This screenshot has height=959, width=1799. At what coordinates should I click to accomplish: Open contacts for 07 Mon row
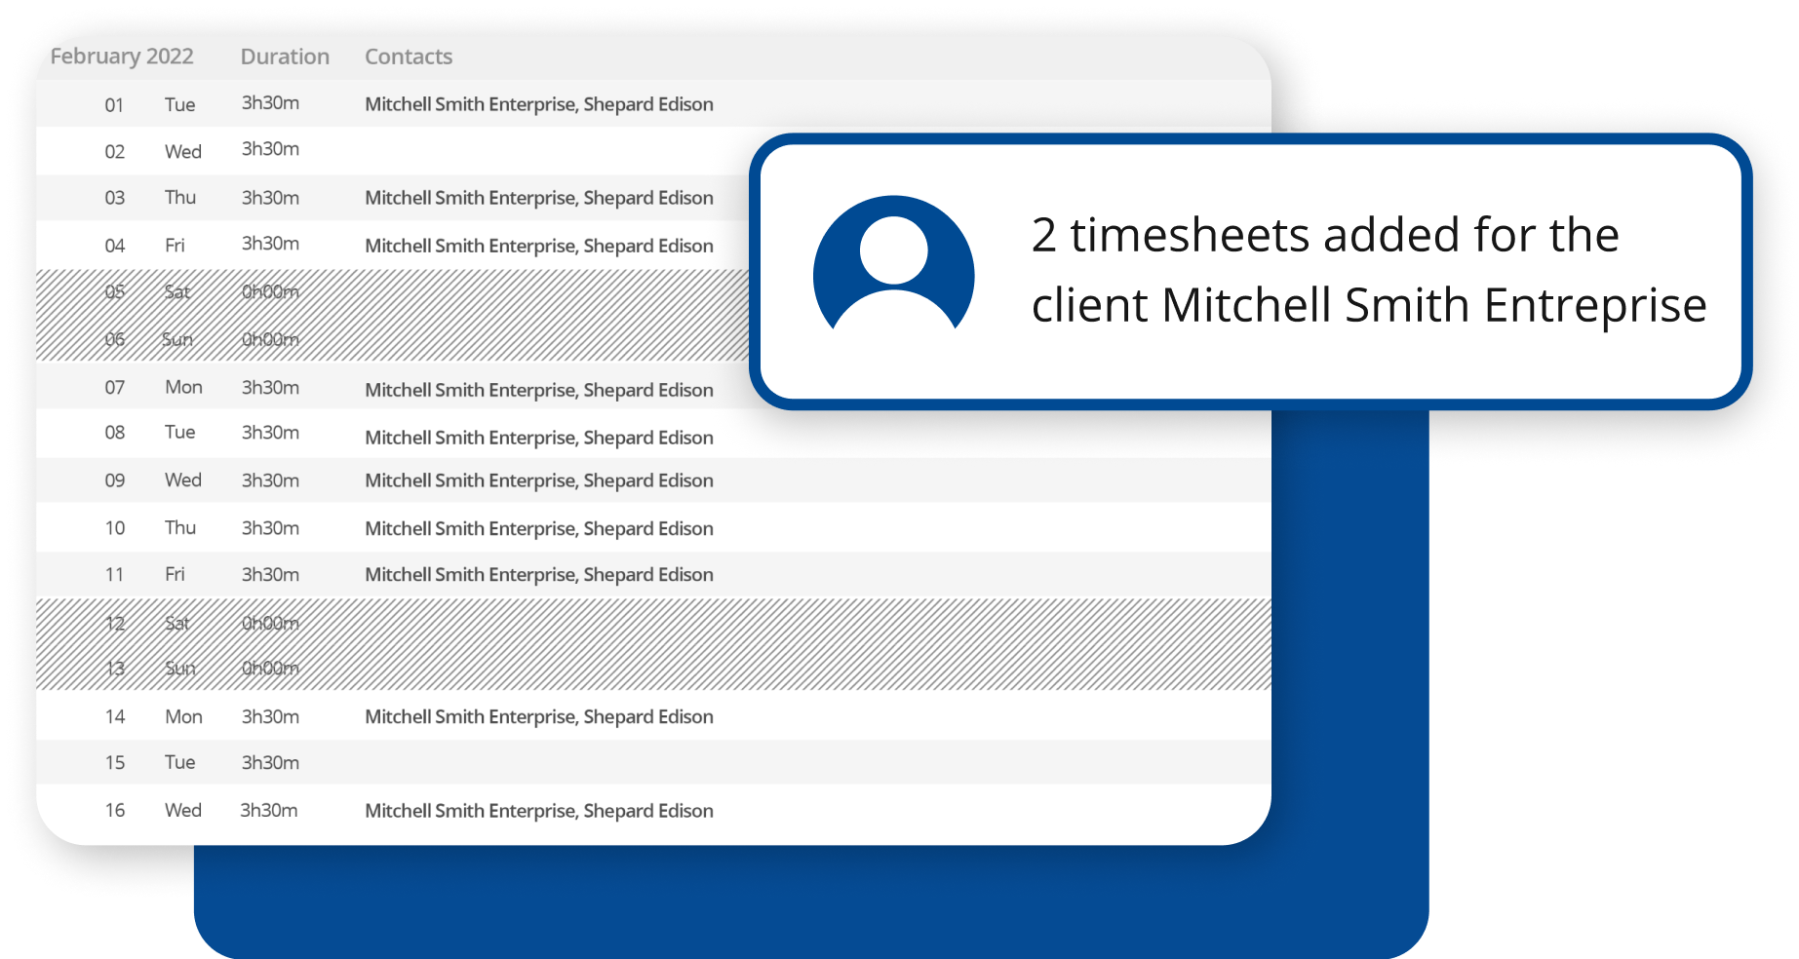click(x=539, y=390)
